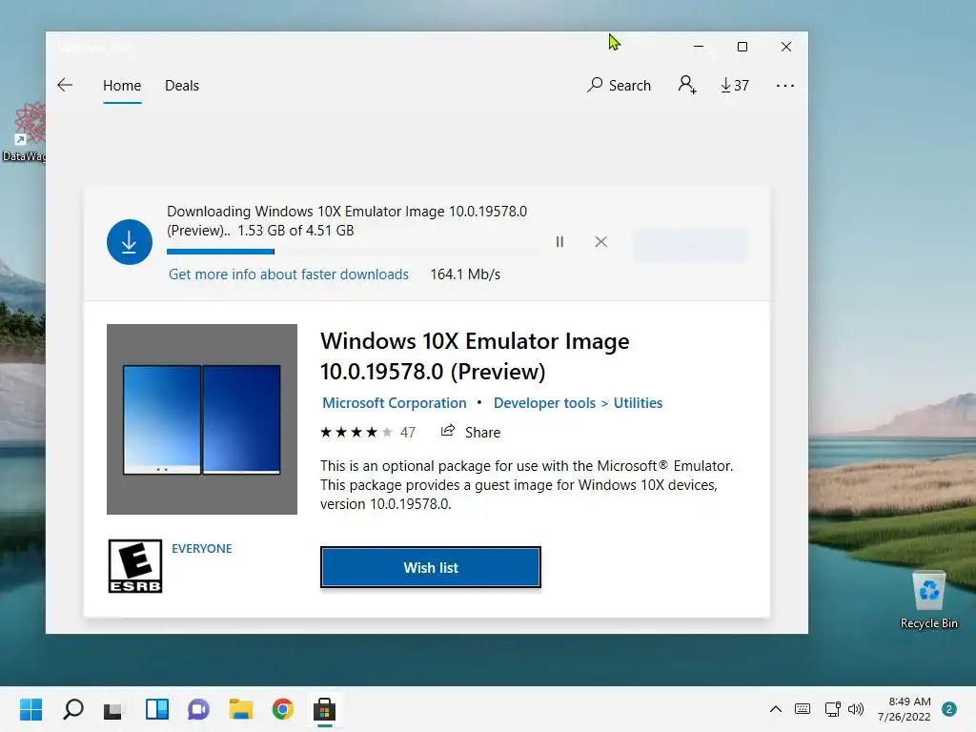
Task: Open Task View on the taskbar
Action: pos(113,709)
